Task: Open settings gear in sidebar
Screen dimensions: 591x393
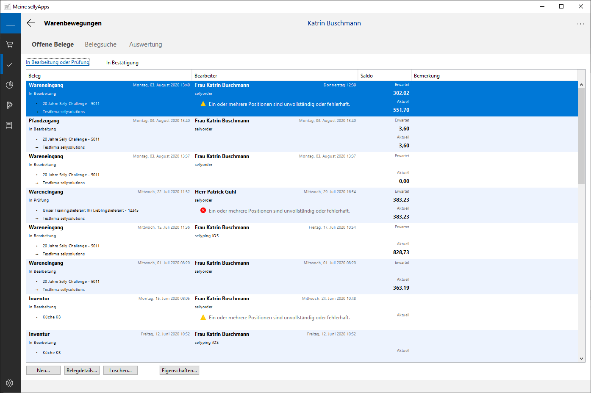Action: (x=10, y=383)
